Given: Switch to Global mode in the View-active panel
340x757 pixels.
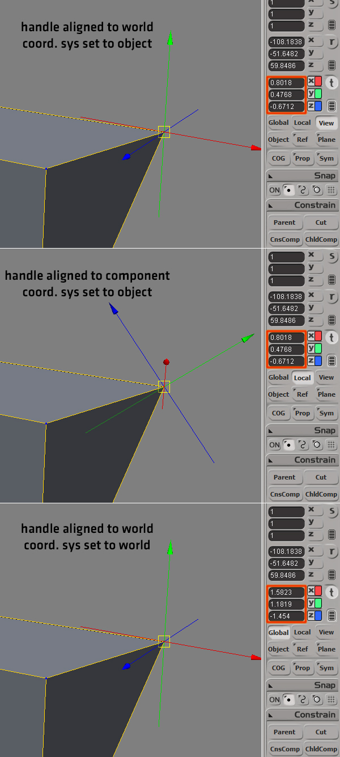Looking at the screenshot, I should (279, 123).
